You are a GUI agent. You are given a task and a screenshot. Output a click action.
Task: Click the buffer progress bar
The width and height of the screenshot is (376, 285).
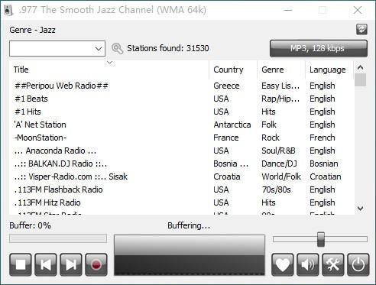click(58, 238)
